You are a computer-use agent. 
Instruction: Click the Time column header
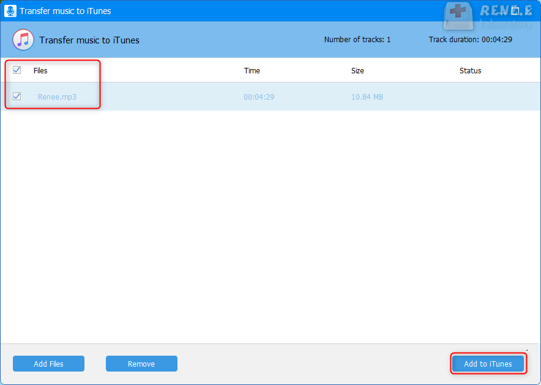252,71
